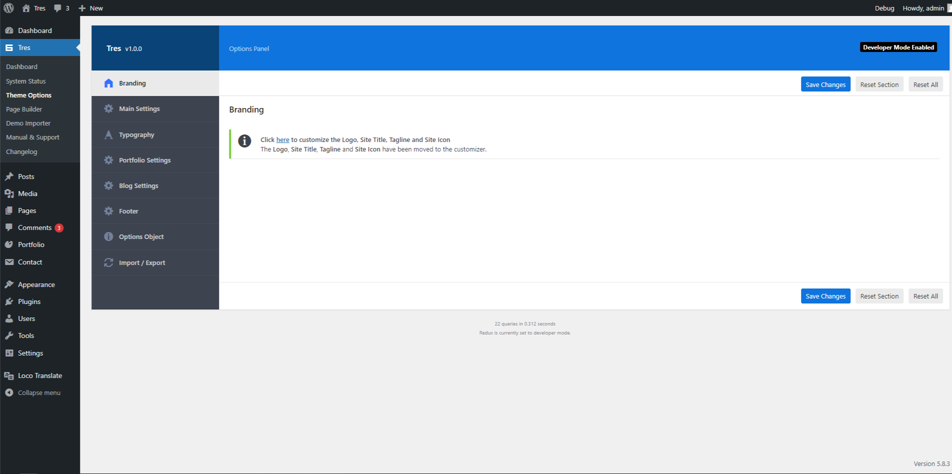The height and width of the screenshot is (474, 952).
Task: Click the Typography letter A icon
Action: tap(108, 134)
